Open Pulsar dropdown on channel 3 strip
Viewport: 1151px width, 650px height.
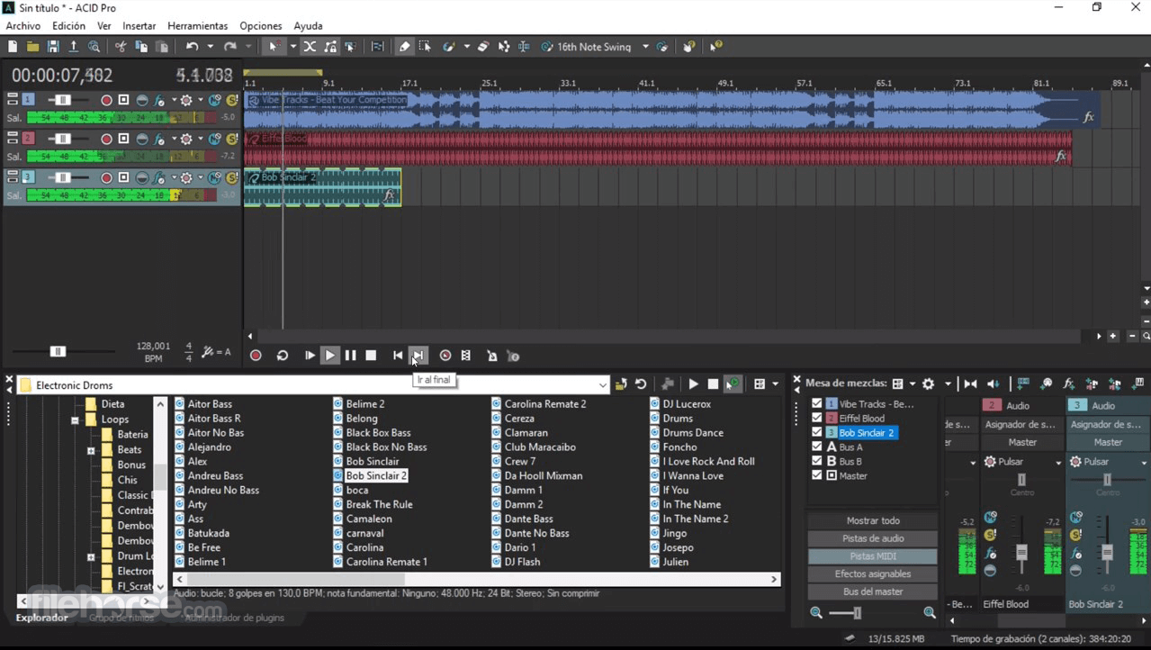(x=1144, y=462)
